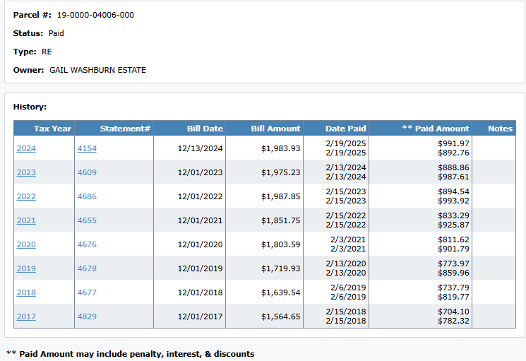
Task: Open the 2018 tax year link
Action: coord(26,292)
